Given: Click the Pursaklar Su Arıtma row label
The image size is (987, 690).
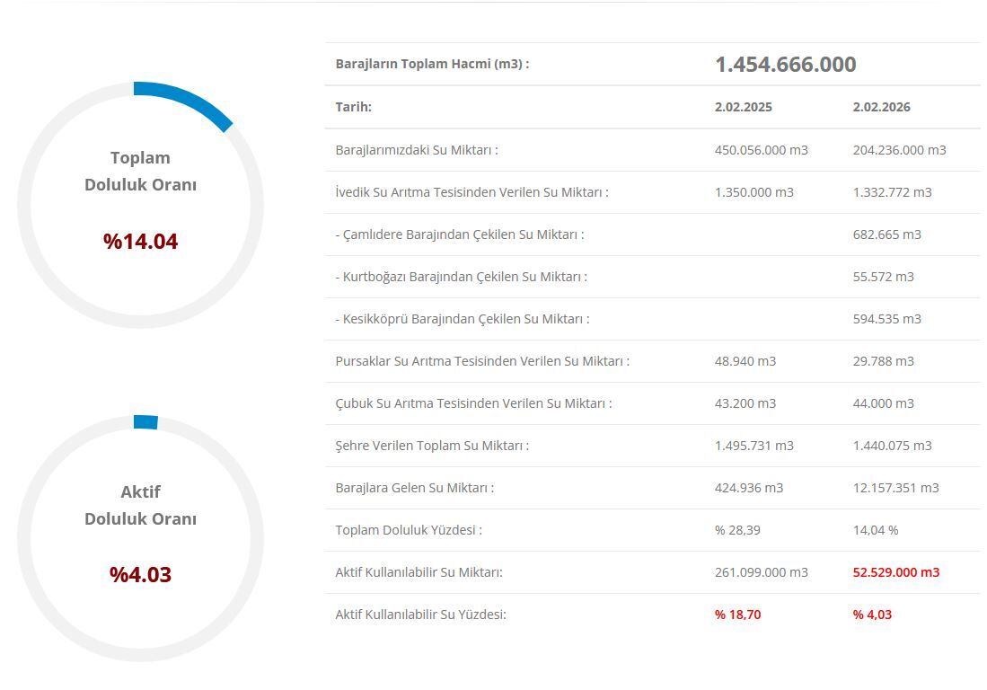Looking at the screenshot, I should [482, 361].
